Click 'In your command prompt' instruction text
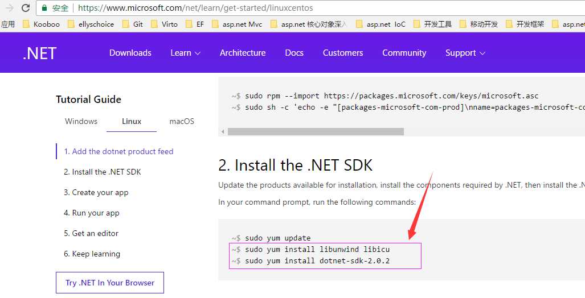This screenshot has height=298, width=585. click(x=317, y=202)
